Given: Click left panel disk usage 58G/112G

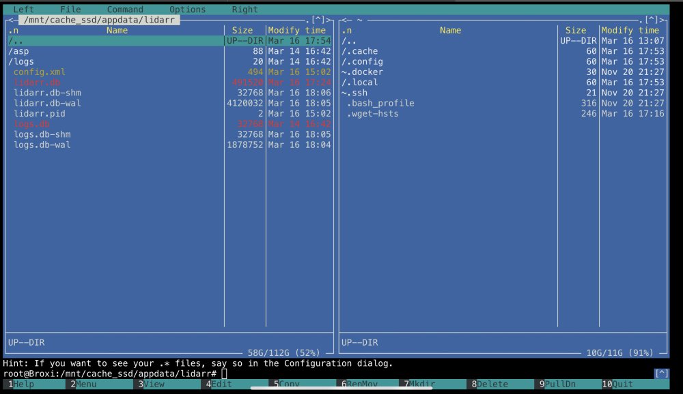Looking at the screenshot, I should pos(283,352).
